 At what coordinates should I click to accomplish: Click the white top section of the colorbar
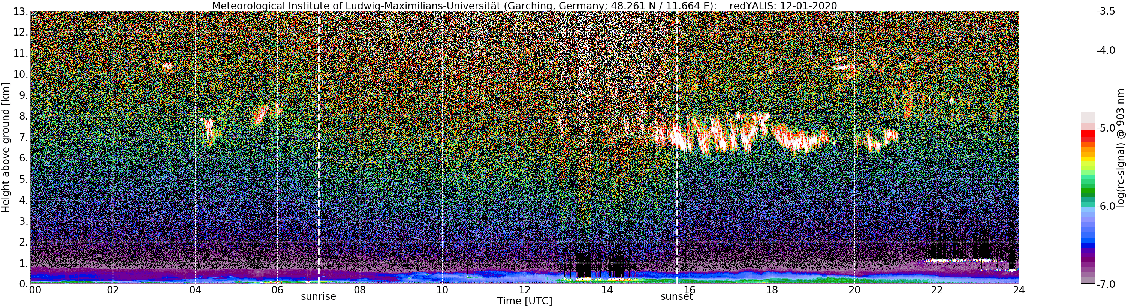[1088, 61]
